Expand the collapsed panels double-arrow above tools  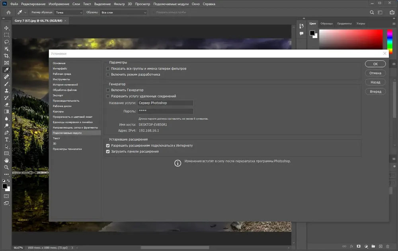[4, 18]
